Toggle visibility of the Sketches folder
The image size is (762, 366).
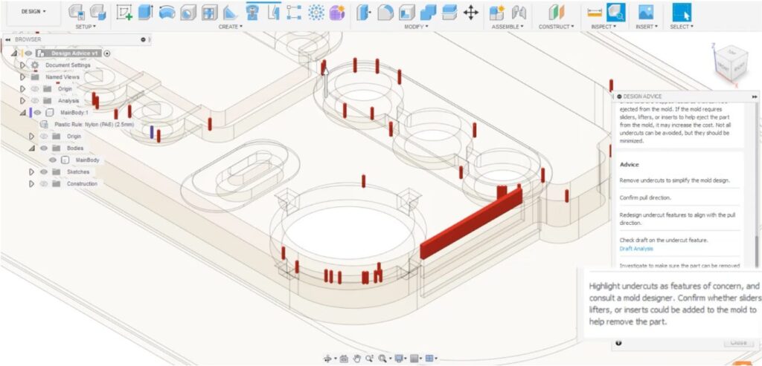(44, 171)
